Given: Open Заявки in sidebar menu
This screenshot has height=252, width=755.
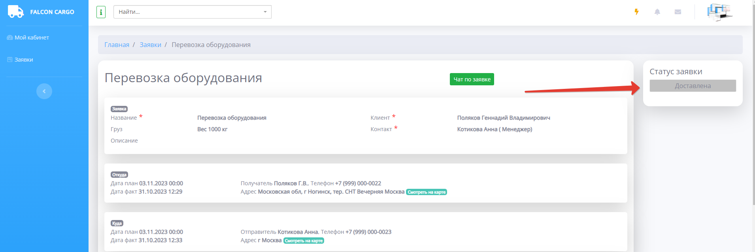Looking at the screenshot, I should point(24,60).
